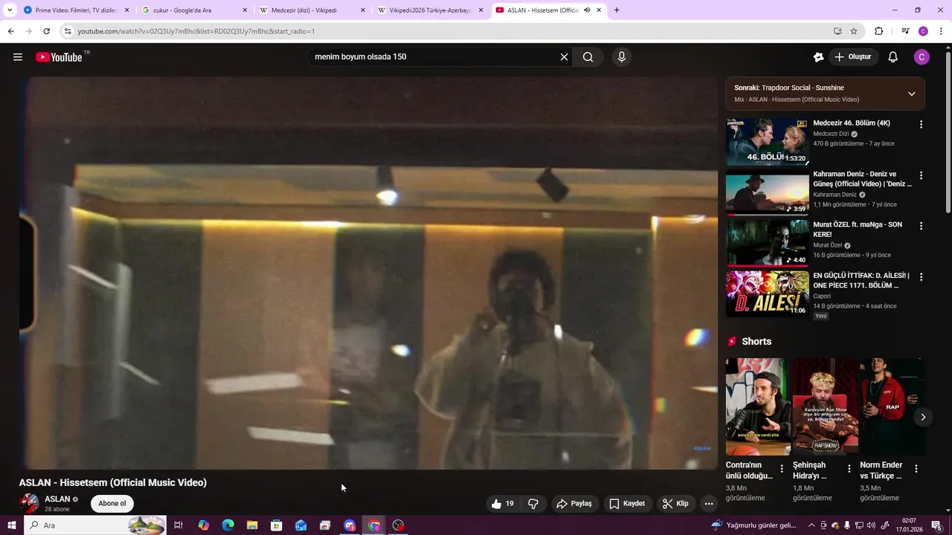Open Microsoft Edge from taskbar

228,525
